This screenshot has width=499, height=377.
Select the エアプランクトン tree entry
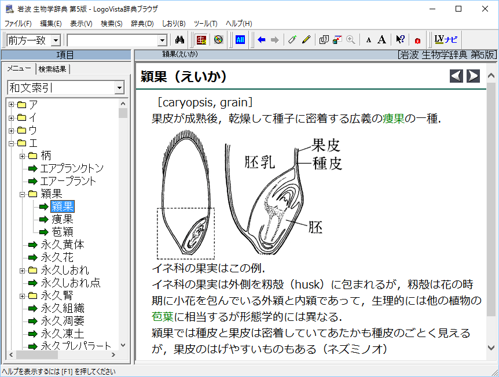point(72,168)
